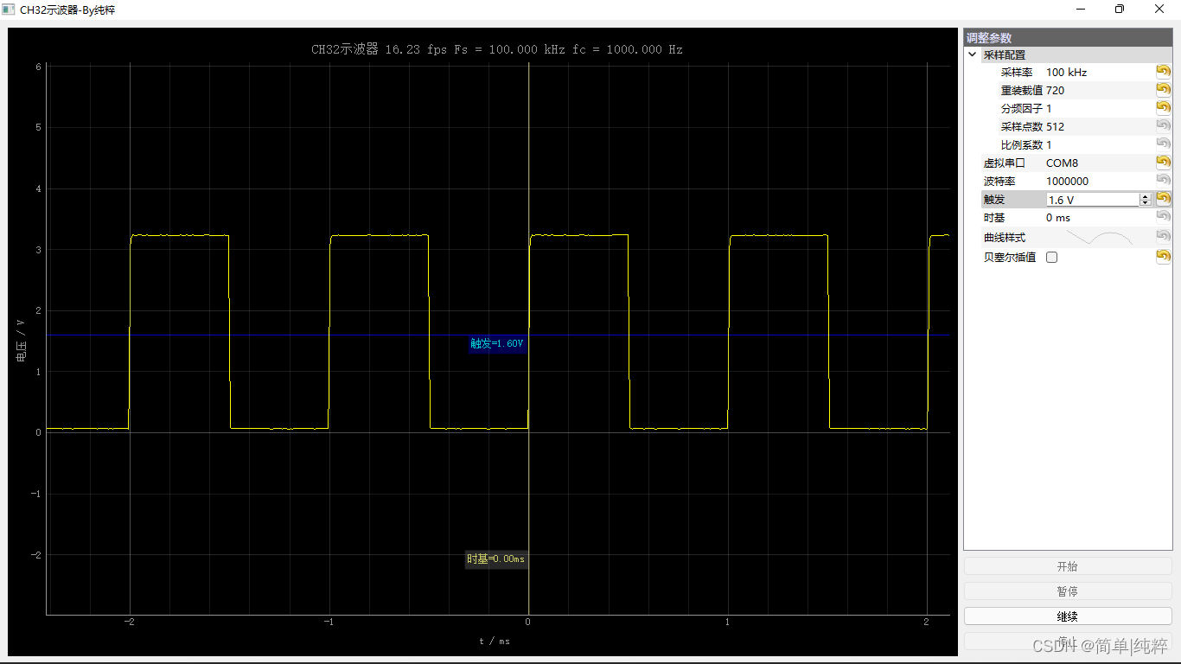This screenshot has height=664, width=1181.
Task: Select the 虚拟串口 row label
Action: (x=1005, y=163)
